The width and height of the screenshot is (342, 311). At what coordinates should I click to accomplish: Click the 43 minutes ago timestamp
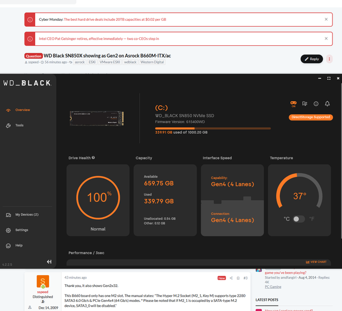click(x=75, y=278)
